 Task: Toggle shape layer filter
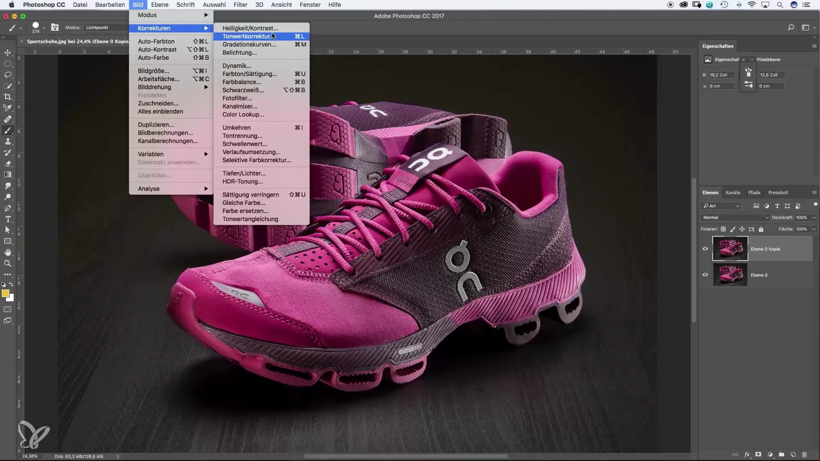(x=787, y=206)
